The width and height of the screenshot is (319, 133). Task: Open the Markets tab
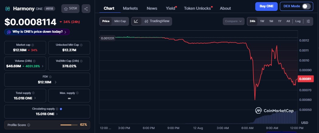pyautogui.click(x=131, y=8)
